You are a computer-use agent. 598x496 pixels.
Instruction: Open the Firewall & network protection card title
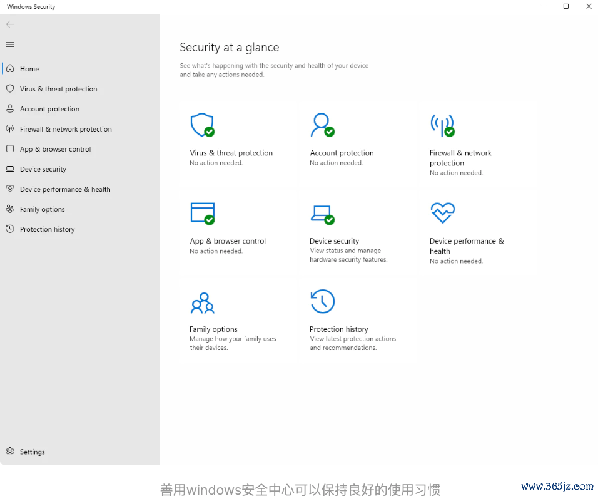tap(460, 158)
